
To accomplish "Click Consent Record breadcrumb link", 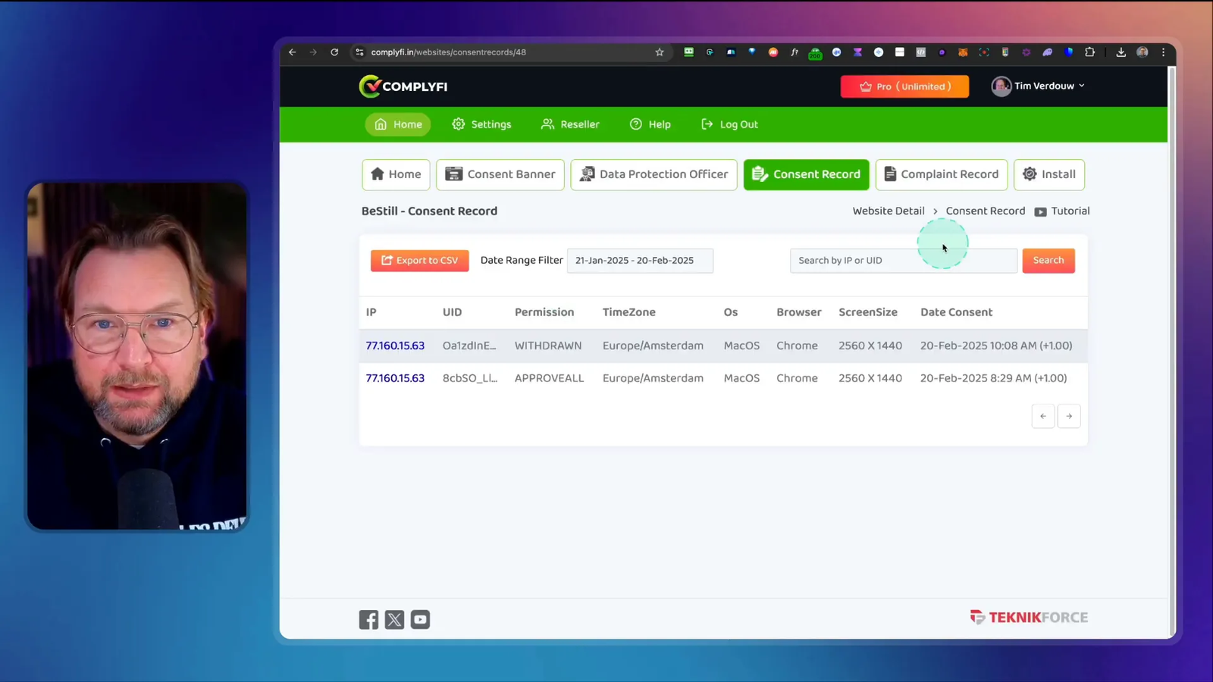I will [x=986, y=211].
